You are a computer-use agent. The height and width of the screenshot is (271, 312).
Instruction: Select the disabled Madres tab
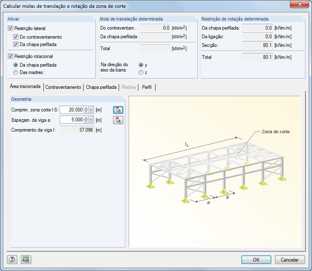pyautogui.click(x=129, y=87)
